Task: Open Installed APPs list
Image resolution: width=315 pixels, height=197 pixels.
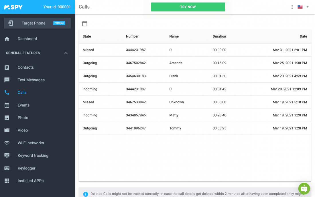Action: point(37,181)
